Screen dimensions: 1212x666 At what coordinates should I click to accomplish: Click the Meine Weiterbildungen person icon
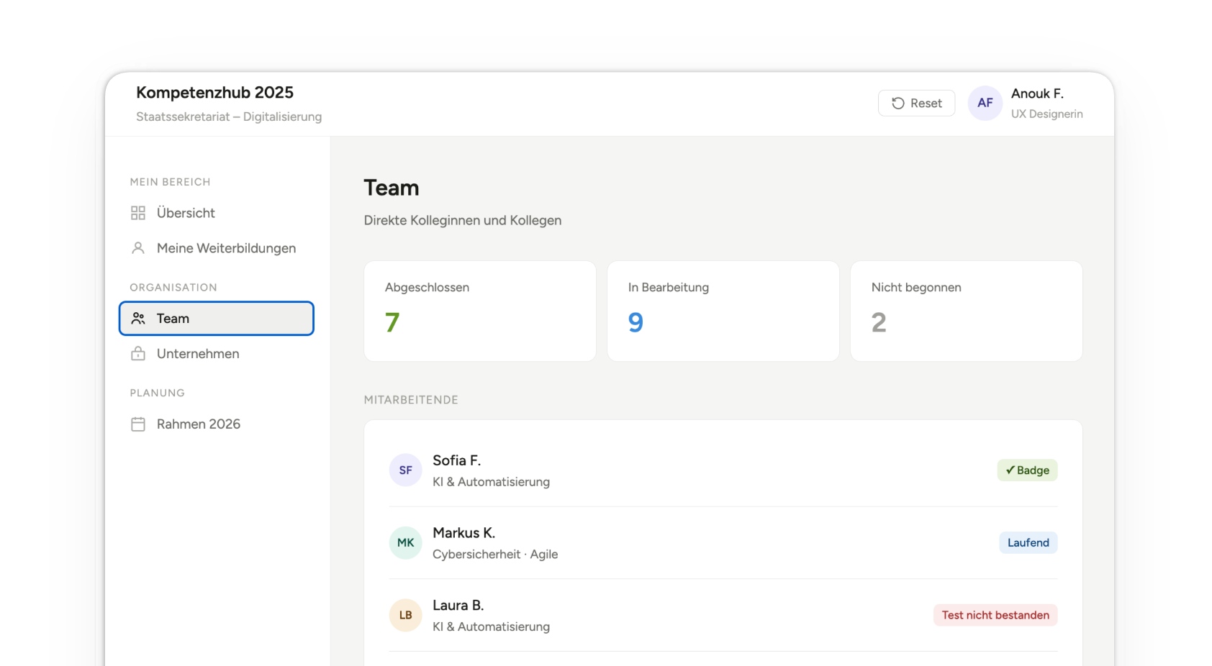[x=138, y=248]
